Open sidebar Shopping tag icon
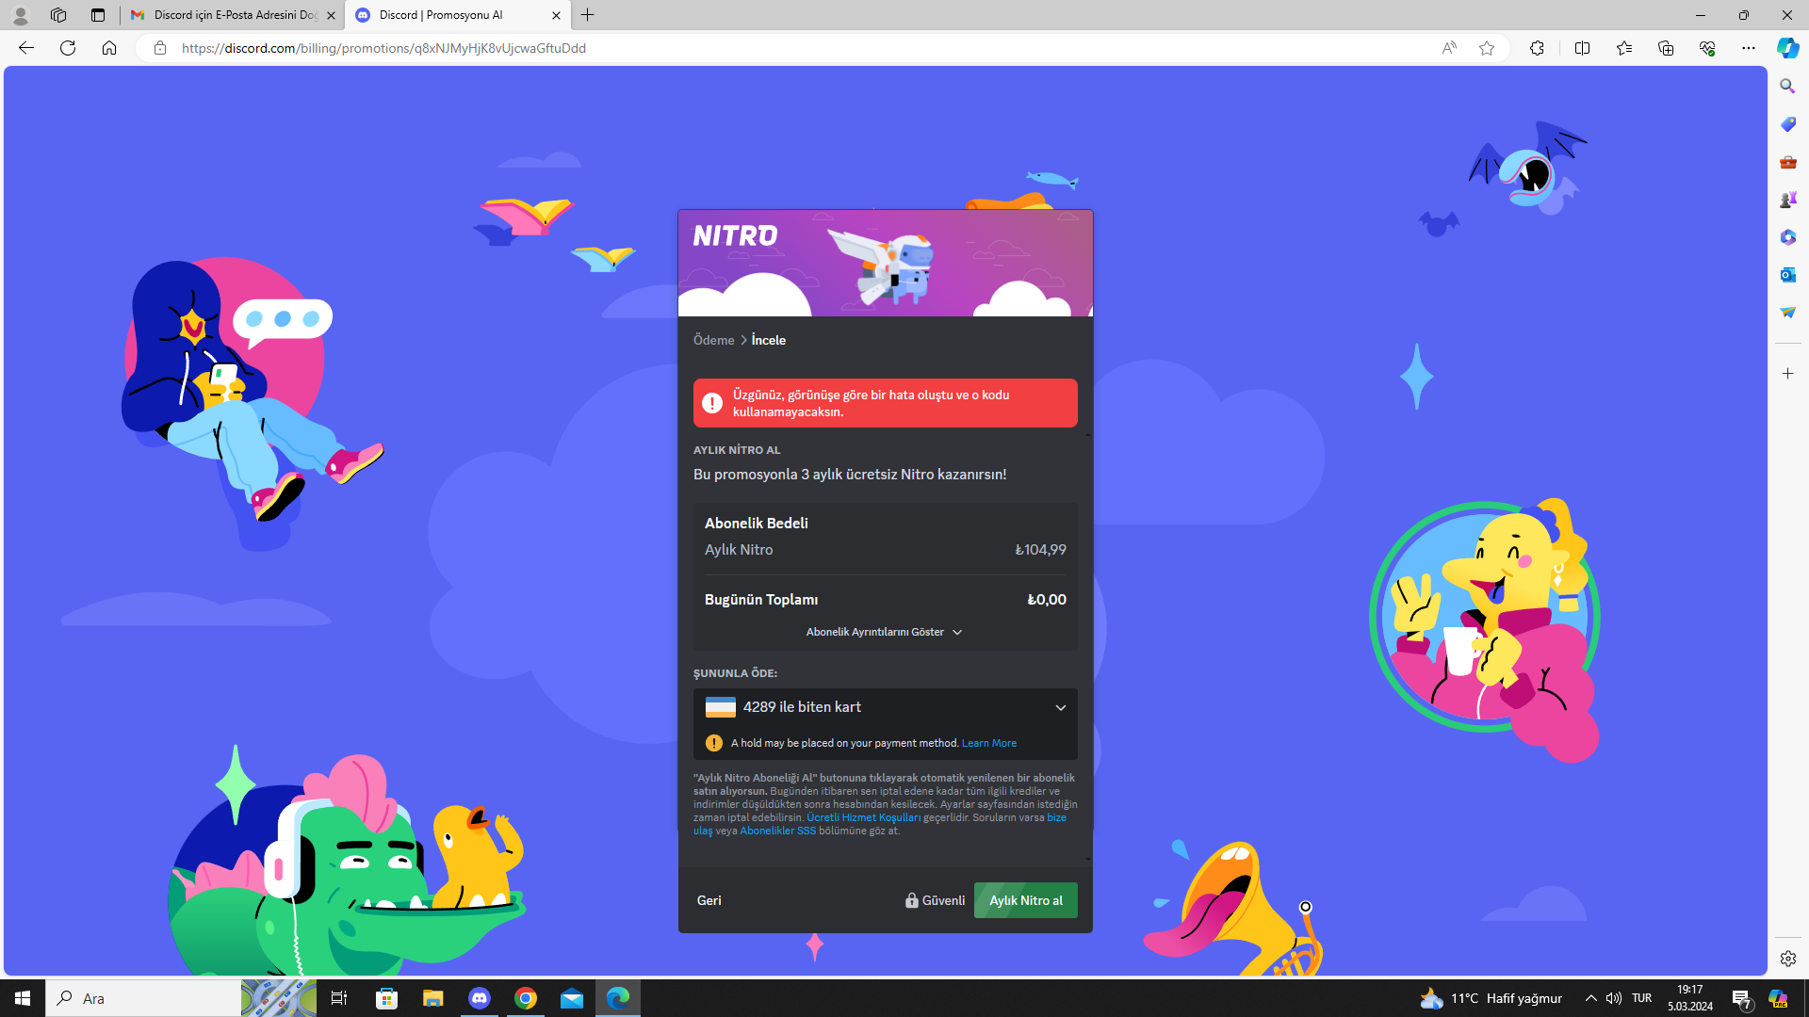This screenshot has width=1809, height=1017. [x=1787, y=123]
